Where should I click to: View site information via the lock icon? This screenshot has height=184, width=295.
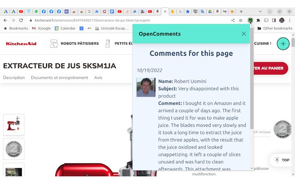coord(31,20)
